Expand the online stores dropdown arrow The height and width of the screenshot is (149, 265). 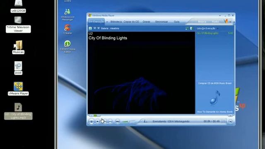[x=230, y=22]
